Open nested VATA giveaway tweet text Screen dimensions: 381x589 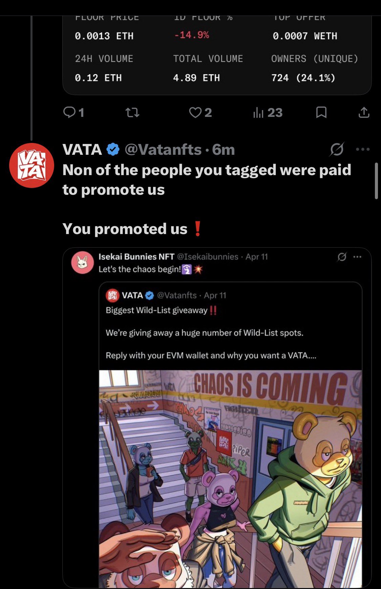pos(211,333)
